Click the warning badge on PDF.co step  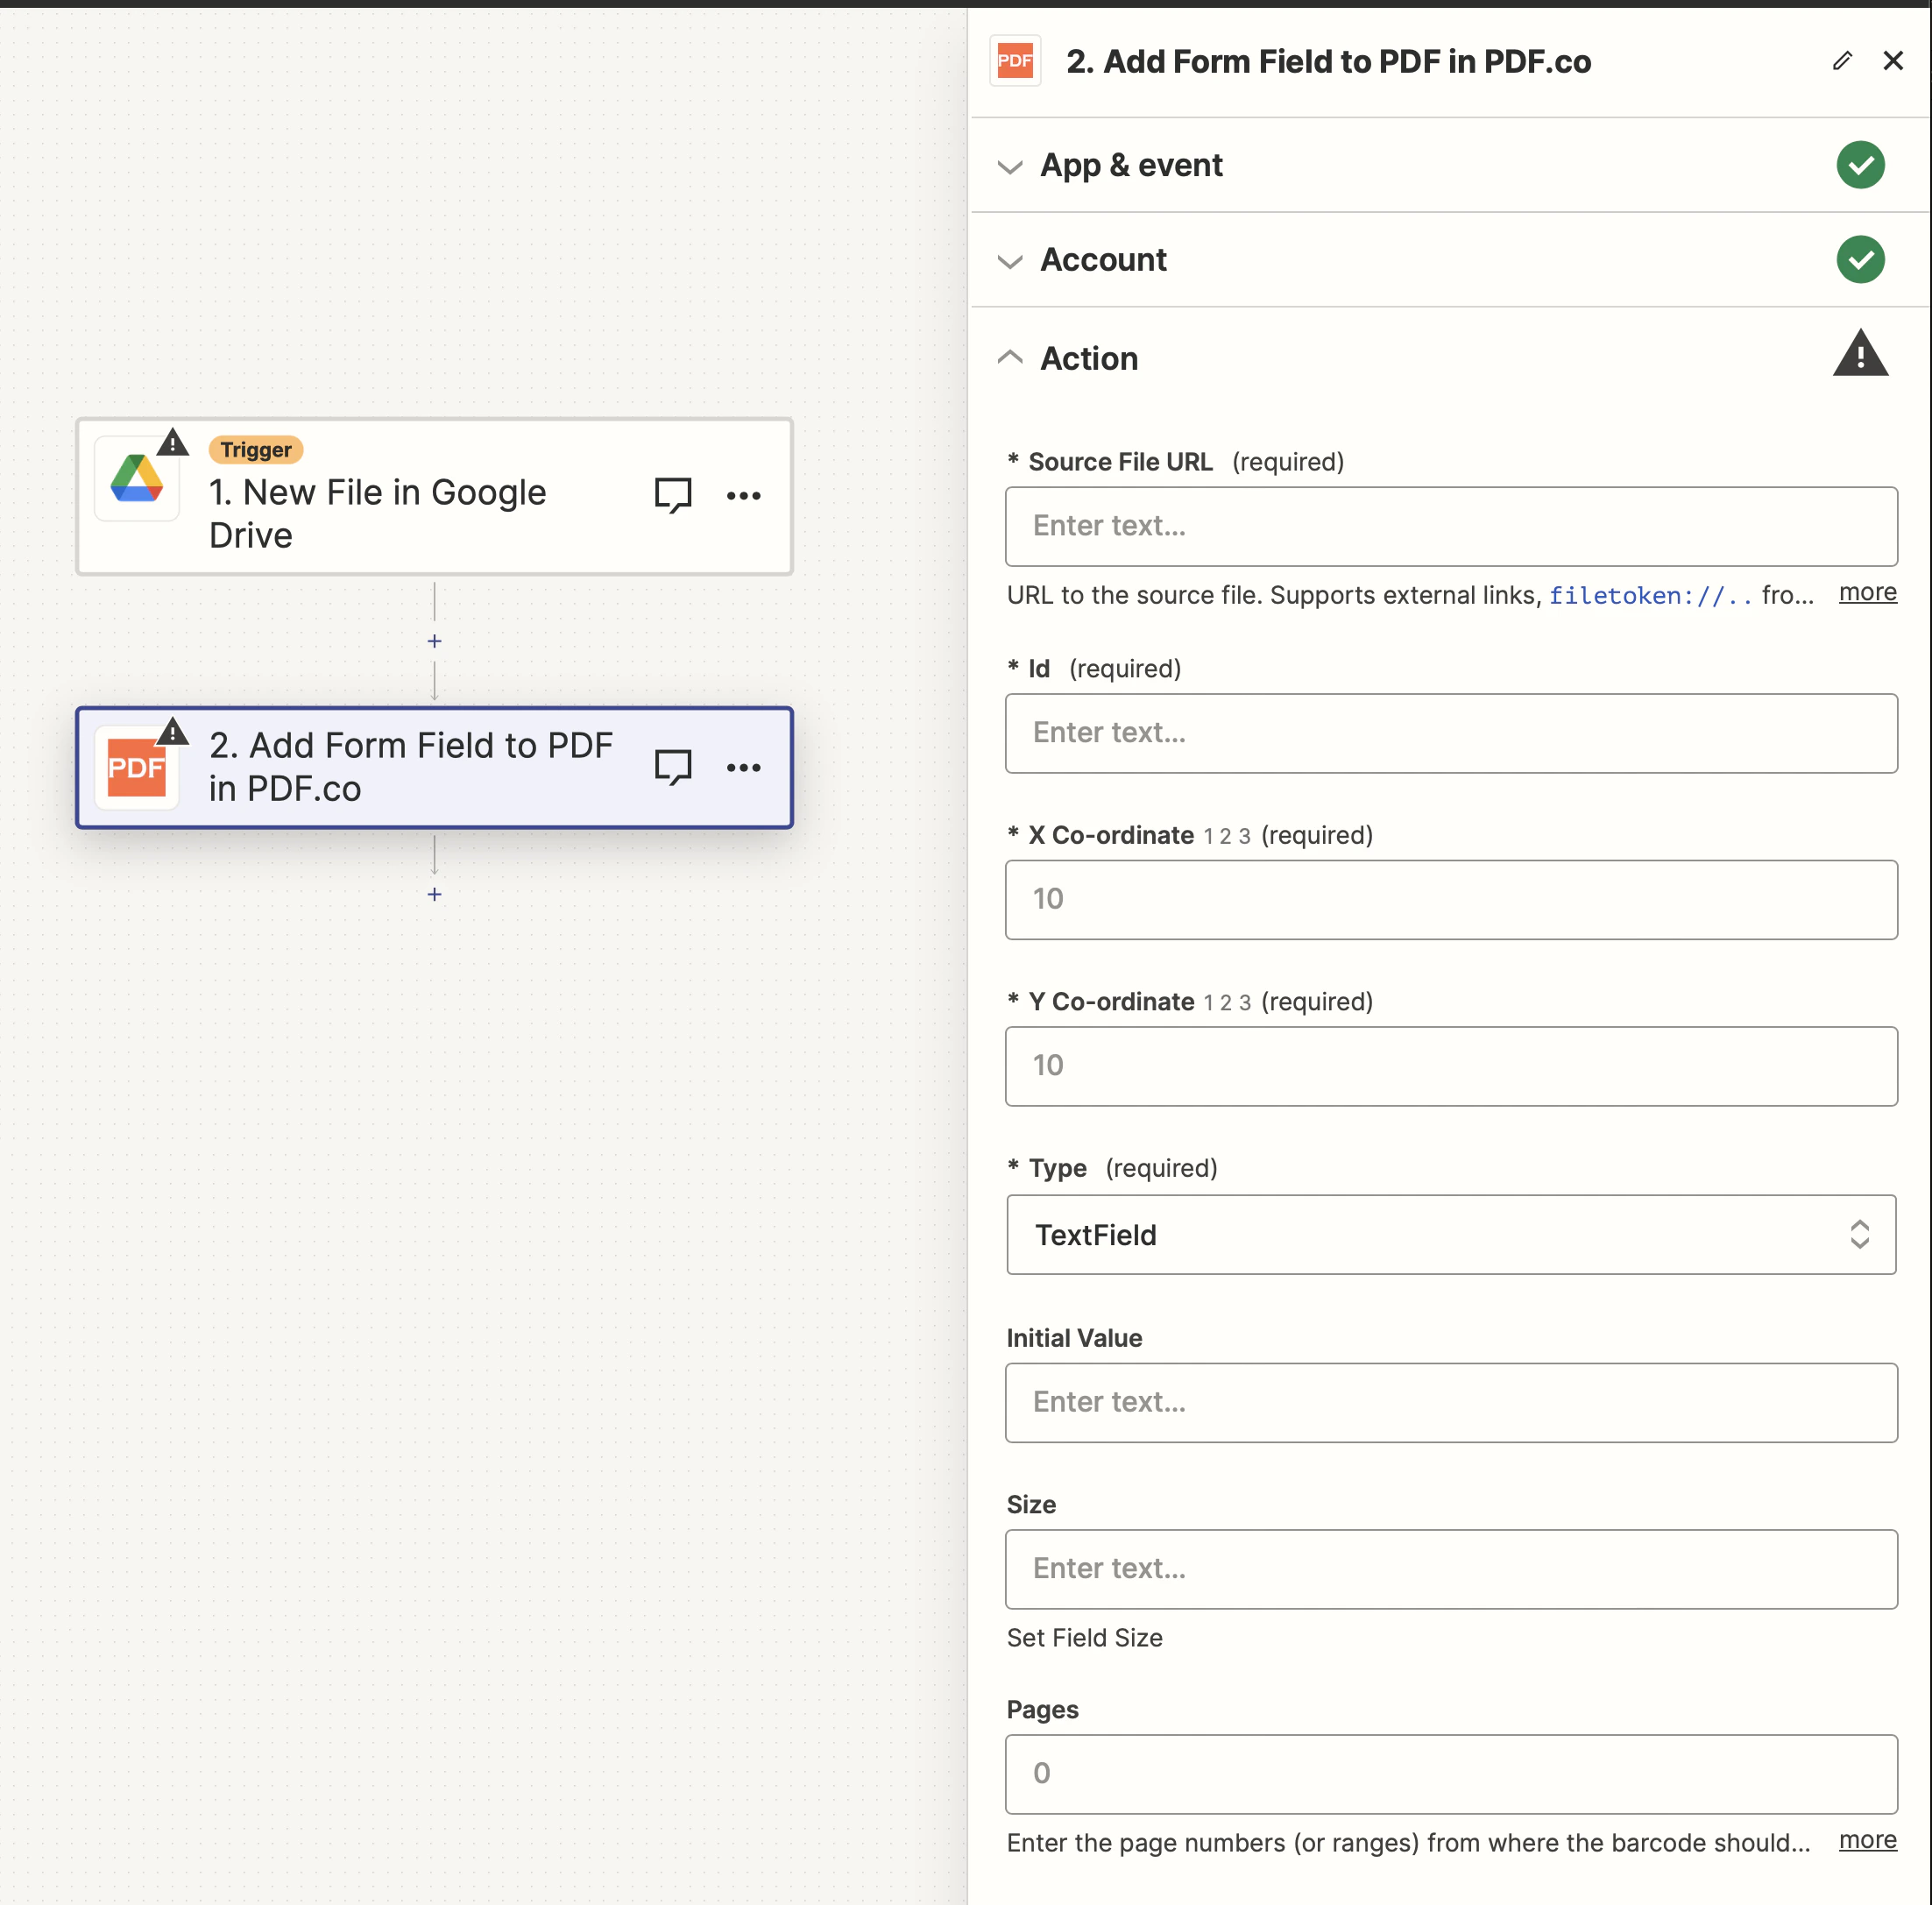(173, 732)
